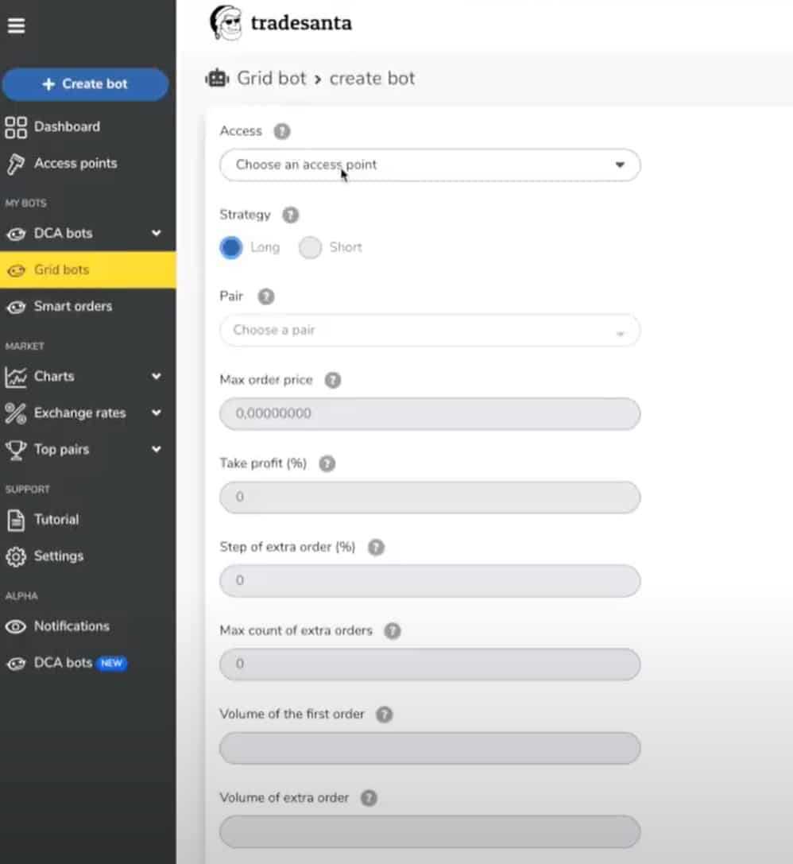Open Dashboard from the sidebar
The image size is (793, 864).
point(67,126)
